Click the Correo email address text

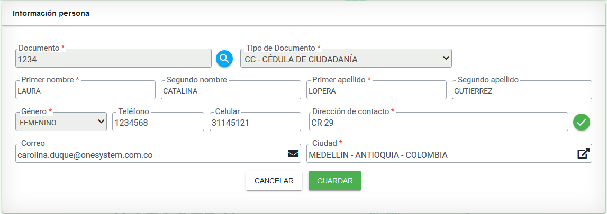click(x=85, y=155)
